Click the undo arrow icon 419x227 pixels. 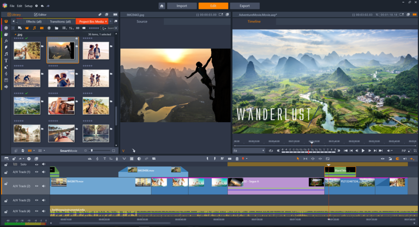(x=42, y=6)
